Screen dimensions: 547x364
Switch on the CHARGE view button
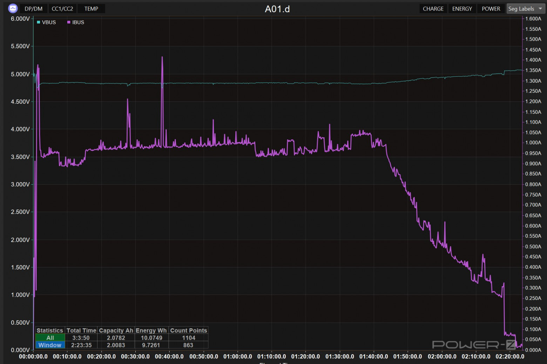433,9
